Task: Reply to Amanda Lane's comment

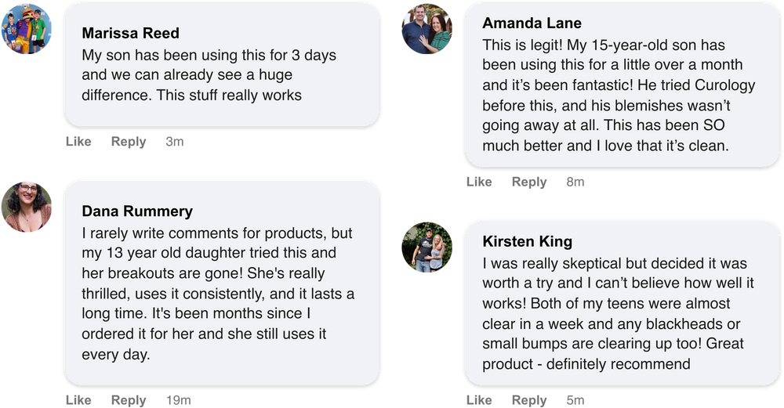Action: coord(529,182)
